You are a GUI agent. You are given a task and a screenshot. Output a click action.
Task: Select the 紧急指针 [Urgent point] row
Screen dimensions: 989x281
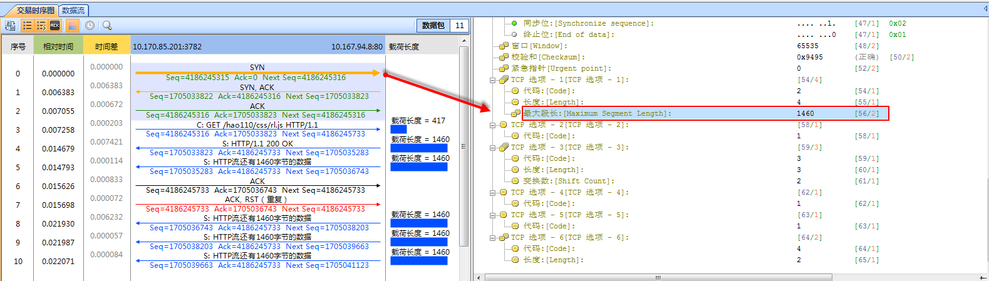(561, 68)
